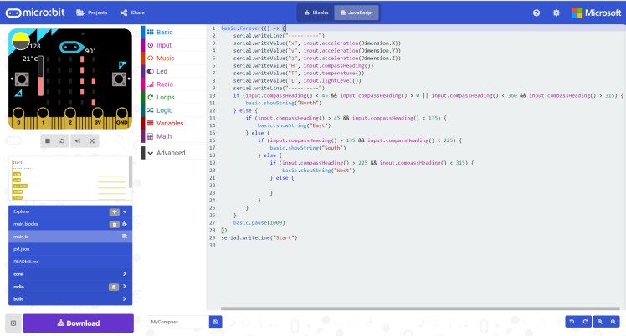Open the Loops category

coord(174,97)
